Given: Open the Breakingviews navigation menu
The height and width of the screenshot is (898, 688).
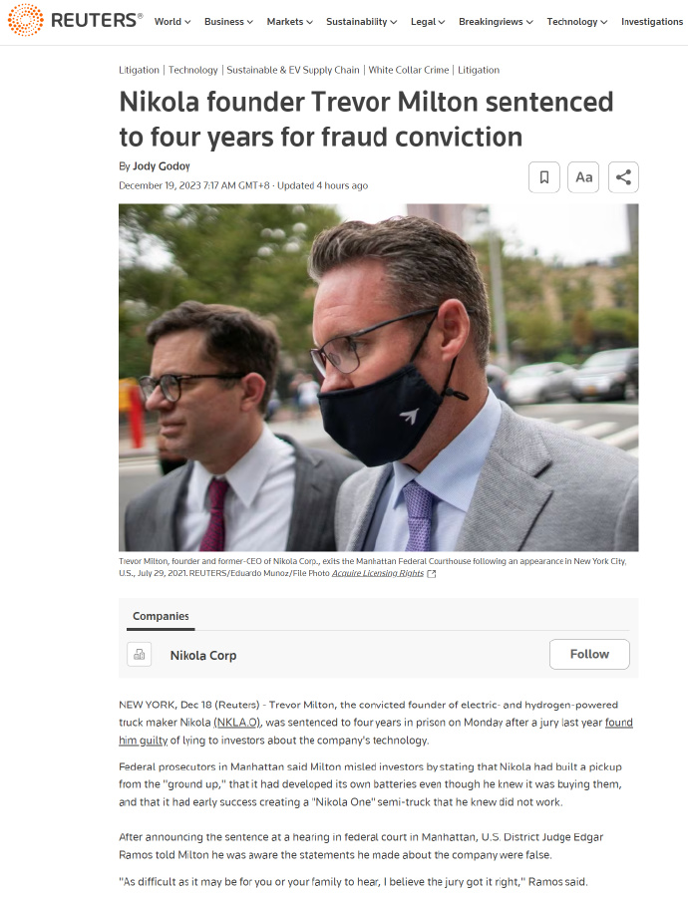Looking at the screenshot, I should tap(497, 22).
